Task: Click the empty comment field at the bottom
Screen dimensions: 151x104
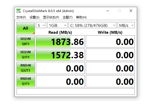Action: tap(76, 91)
